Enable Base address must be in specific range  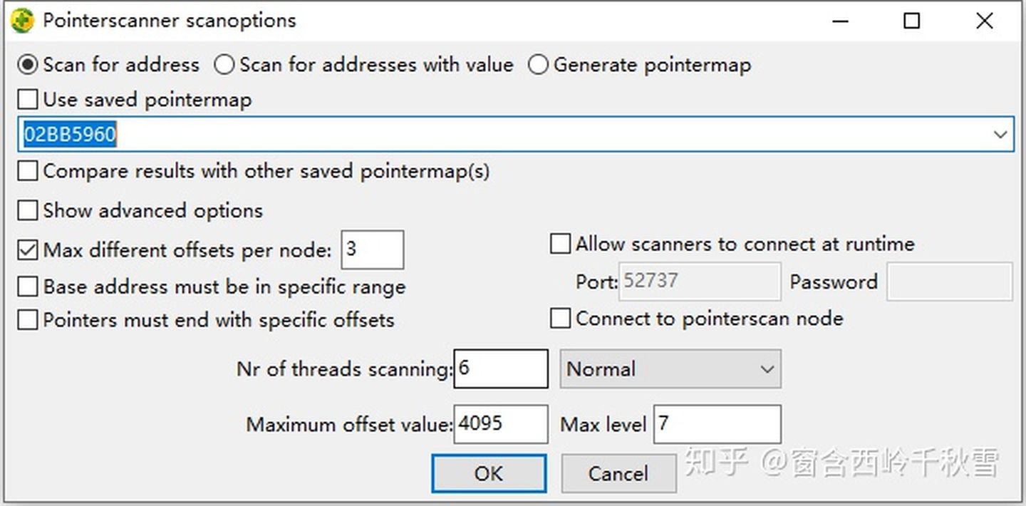click(x=28, y=286)
